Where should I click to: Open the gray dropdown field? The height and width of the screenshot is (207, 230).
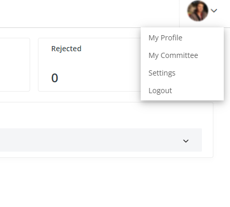[101, 140]
